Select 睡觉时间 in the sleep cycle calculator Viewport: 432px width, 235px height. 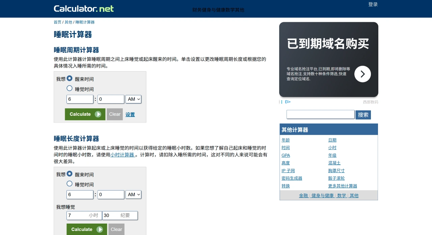click(x=69, y=88)
